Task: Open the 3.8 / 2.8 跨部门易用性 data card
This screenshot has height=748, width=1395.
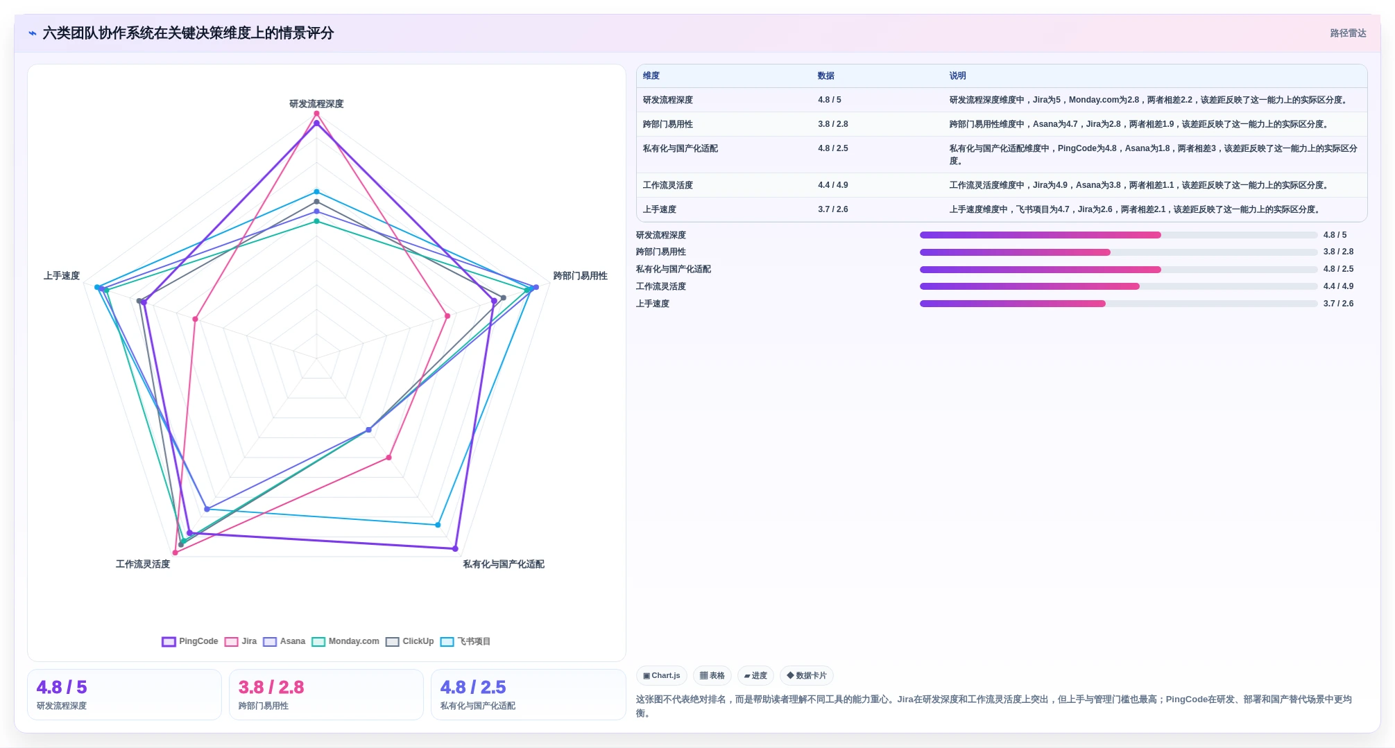Action: [326, 695]
